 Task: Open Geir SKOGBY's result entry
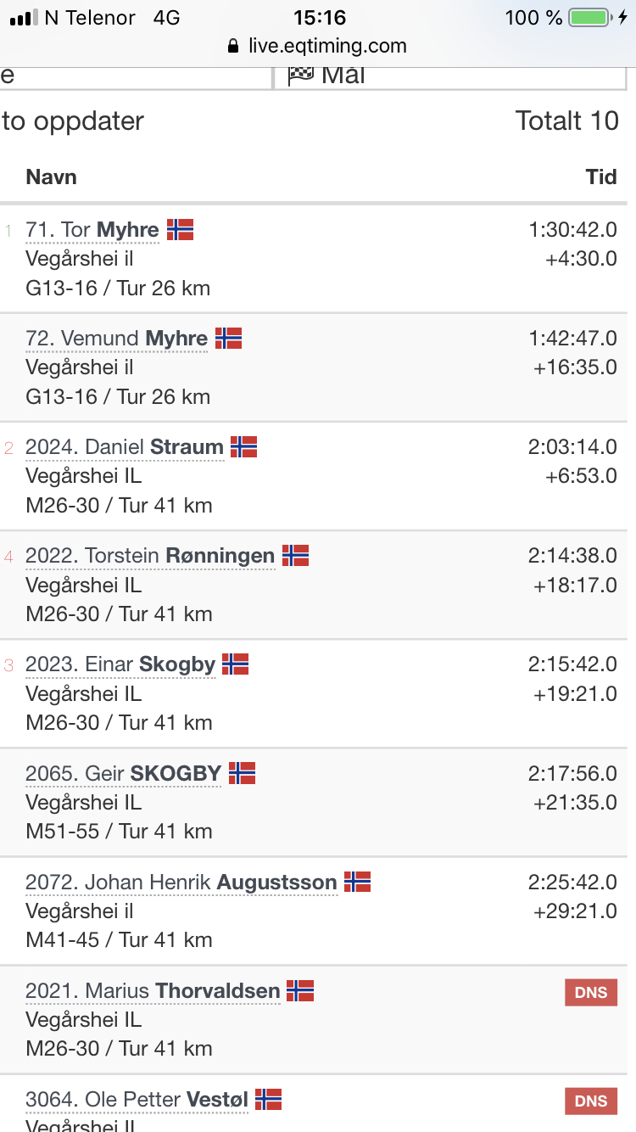click(x=124, y=773)
